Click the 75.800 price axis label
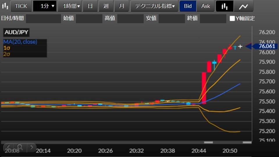 coord(267,72)
